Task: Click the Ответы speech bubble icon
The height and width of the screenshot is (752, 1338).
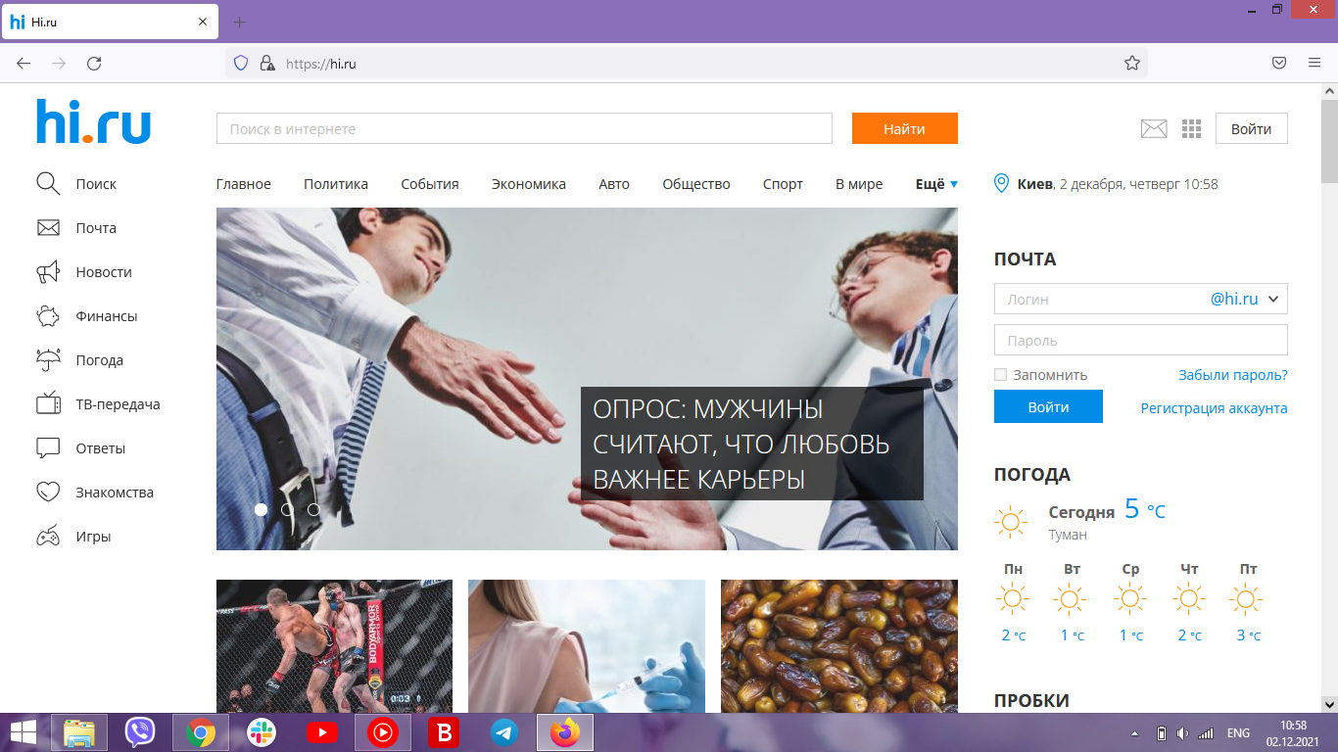Action: click(x=48, y=448)
